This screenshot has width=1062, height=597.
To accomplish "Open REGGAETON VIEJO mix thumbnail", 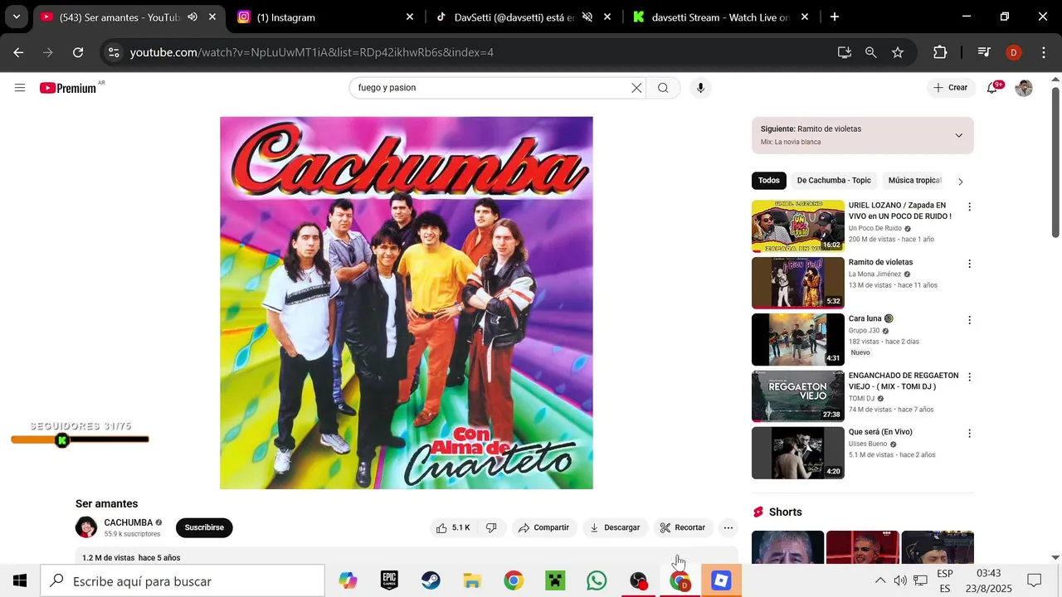I will click(798, 396).
